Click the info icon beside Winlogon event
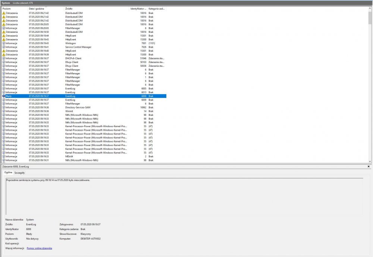 pyautogui.click(x=4, y=43)
